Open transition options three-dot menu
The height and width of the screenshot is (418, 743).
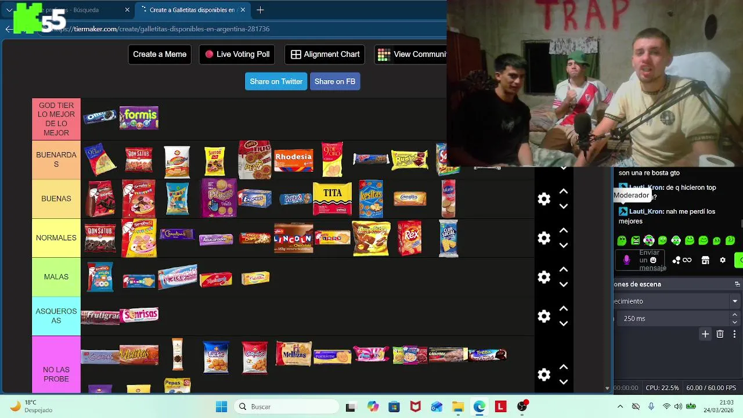tap(734, 334)
